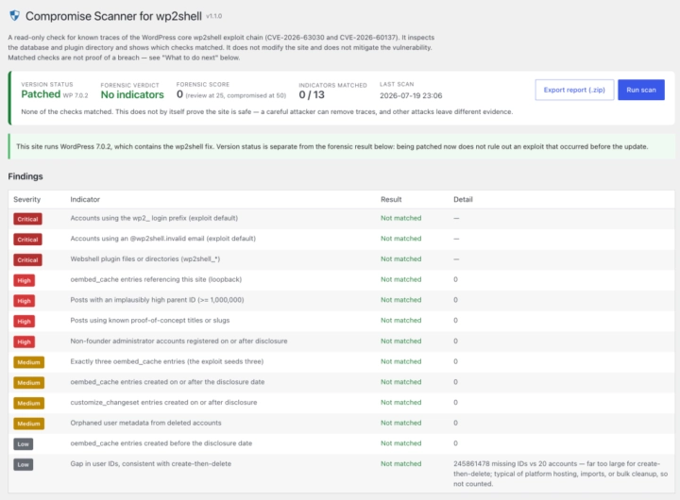Click Export report (.zip) button
680x500 pixels.
(x=574, y=90)
